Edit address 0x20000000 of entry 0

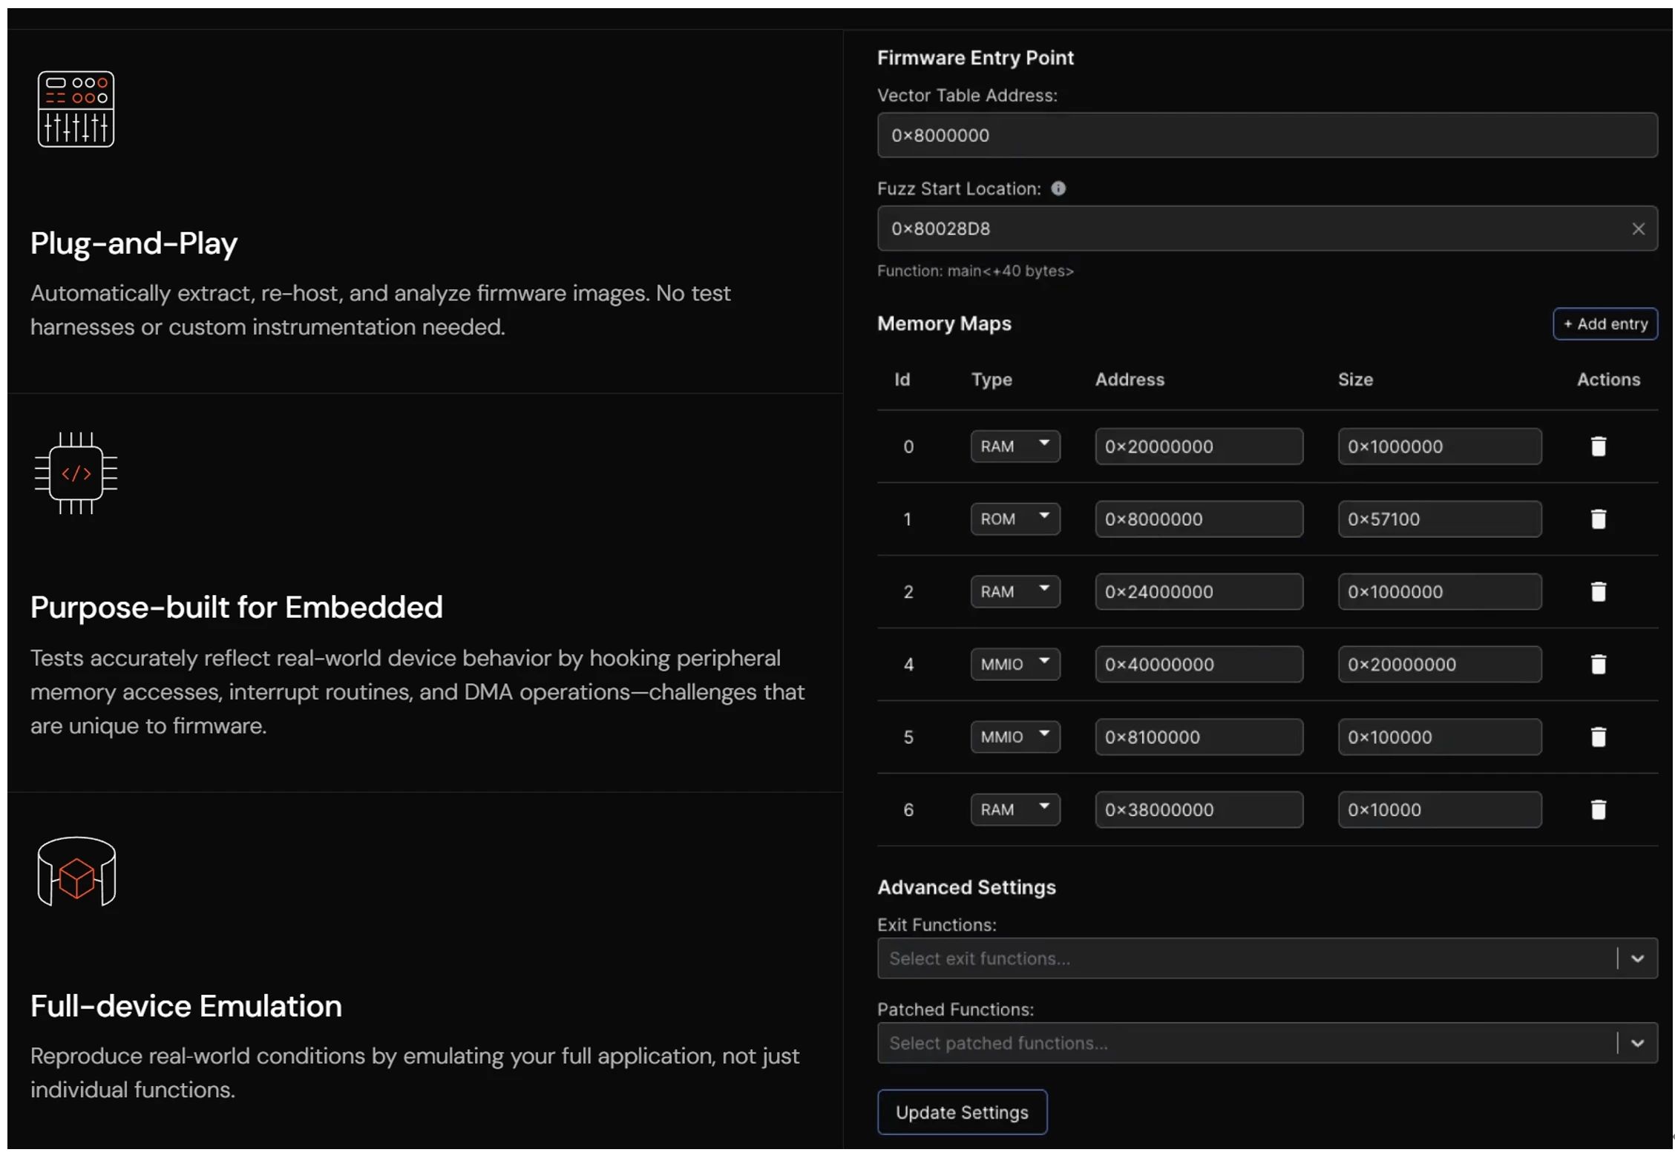[x=1199, y=446]
